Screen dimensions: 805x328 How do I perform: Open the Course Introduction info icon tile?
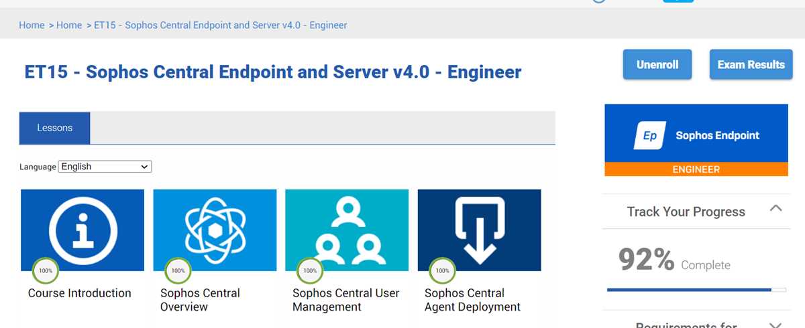tap(83, 230)
